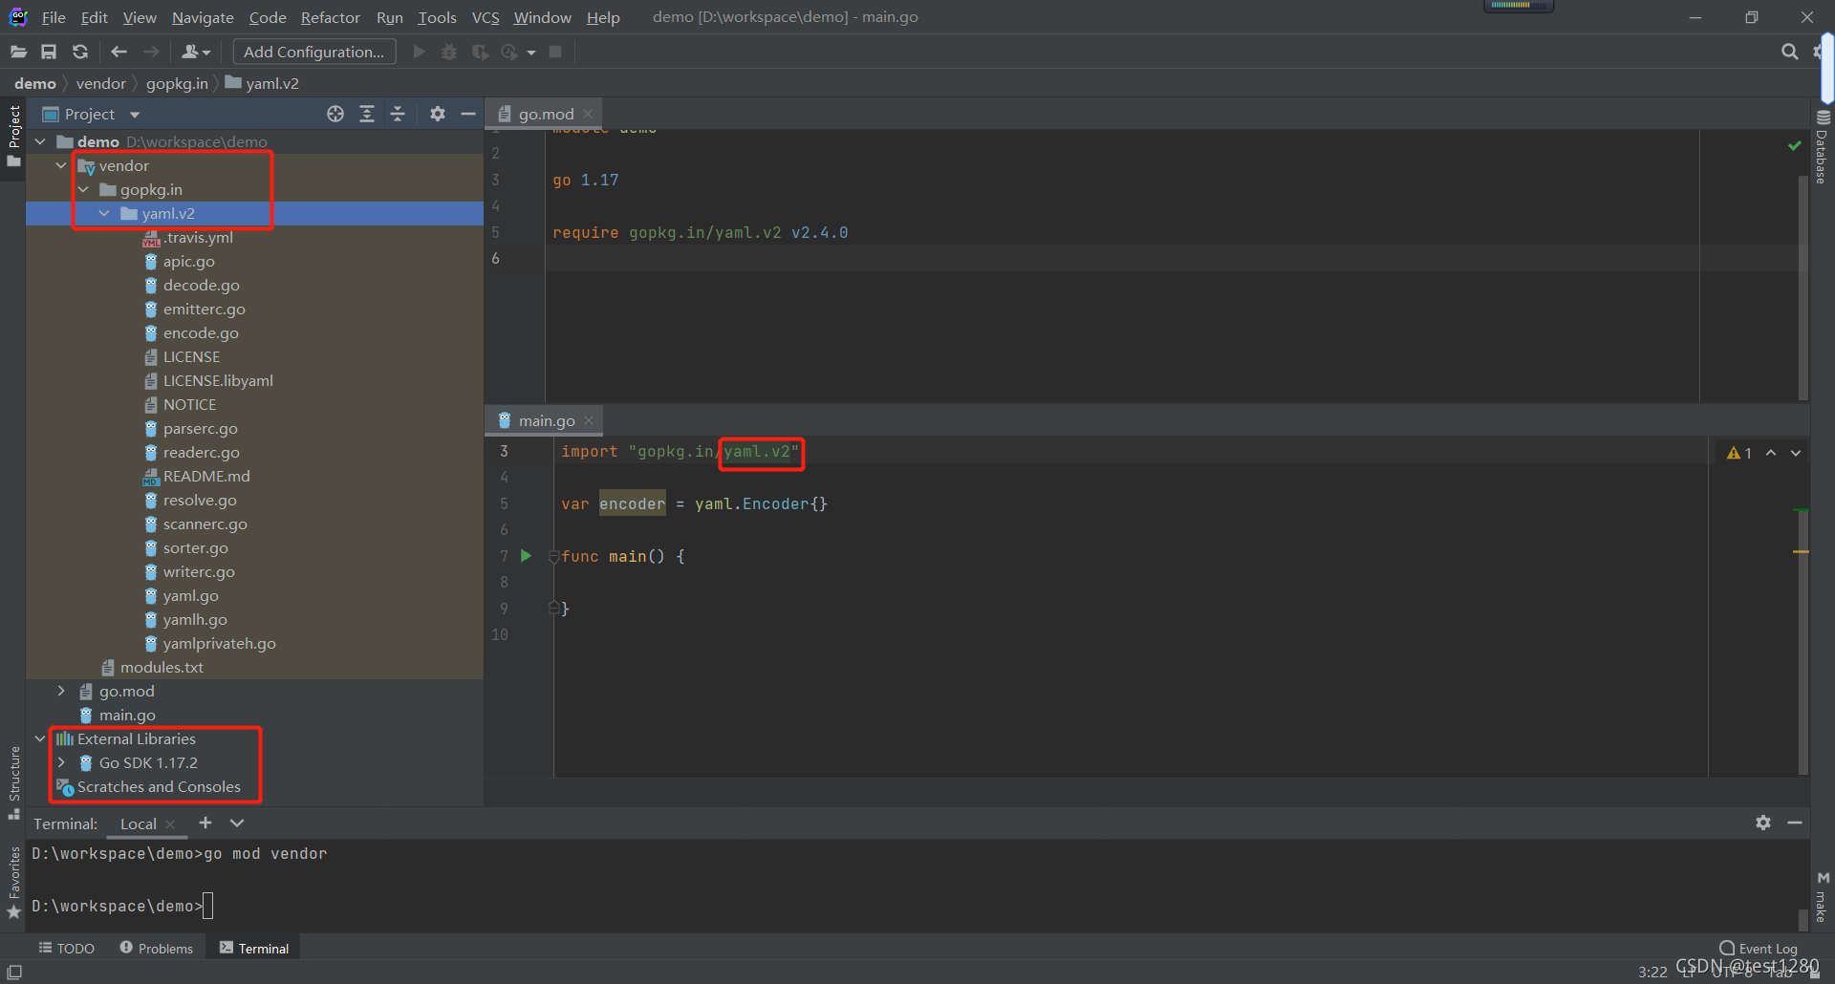This screenshot has height=984, width=1835.
Task: Collapse External Libraries node
Action: [40, 738]
